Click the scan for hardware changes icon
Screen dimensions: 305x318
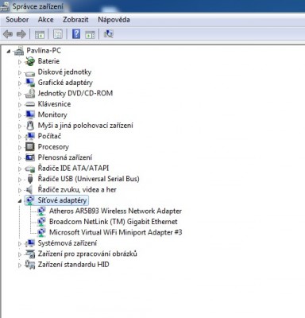tap(109, 33)
